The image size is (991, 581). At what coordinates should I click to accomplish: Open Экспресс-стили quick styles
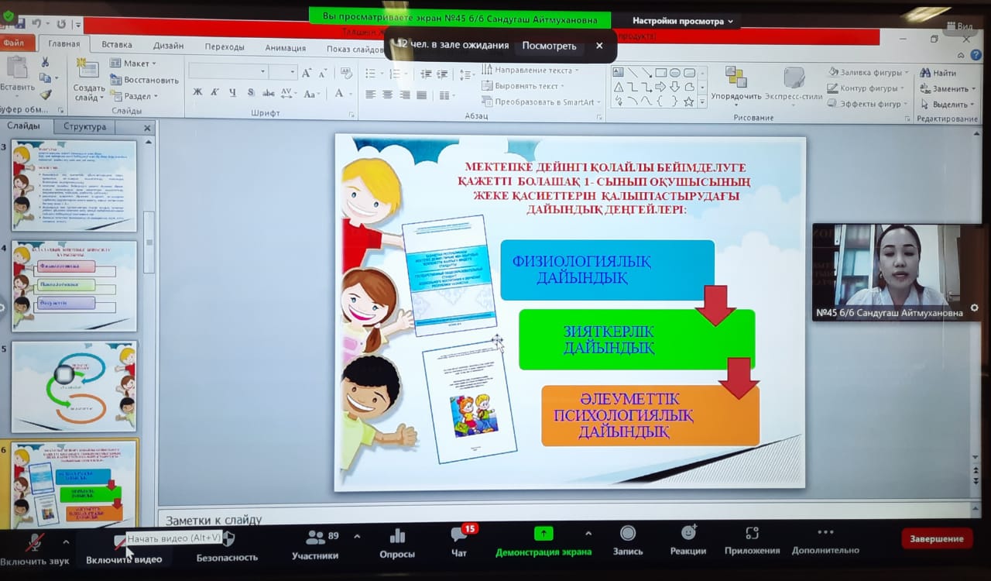coord(794,84)
